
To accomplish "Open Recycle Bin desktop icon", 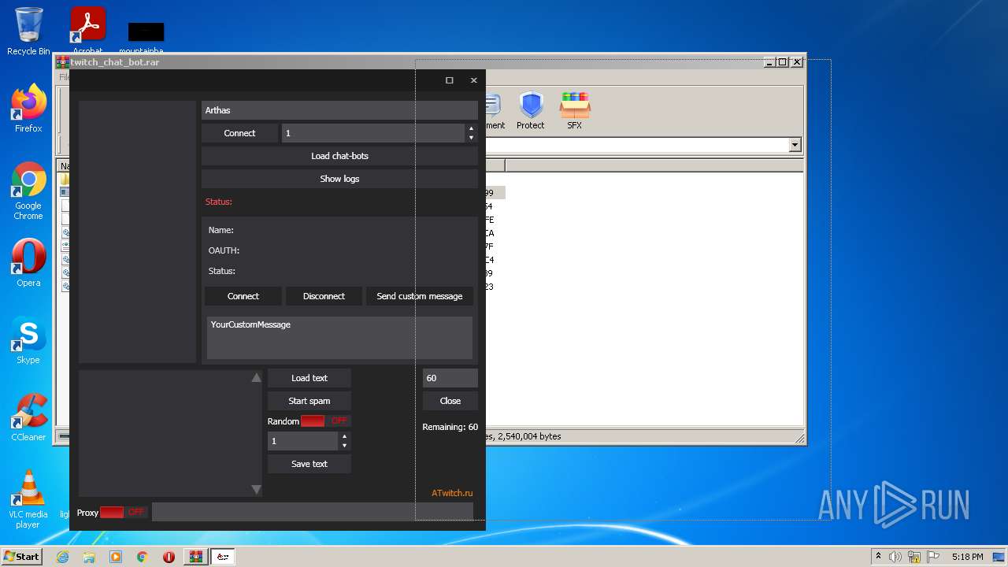I will point(28,31).
